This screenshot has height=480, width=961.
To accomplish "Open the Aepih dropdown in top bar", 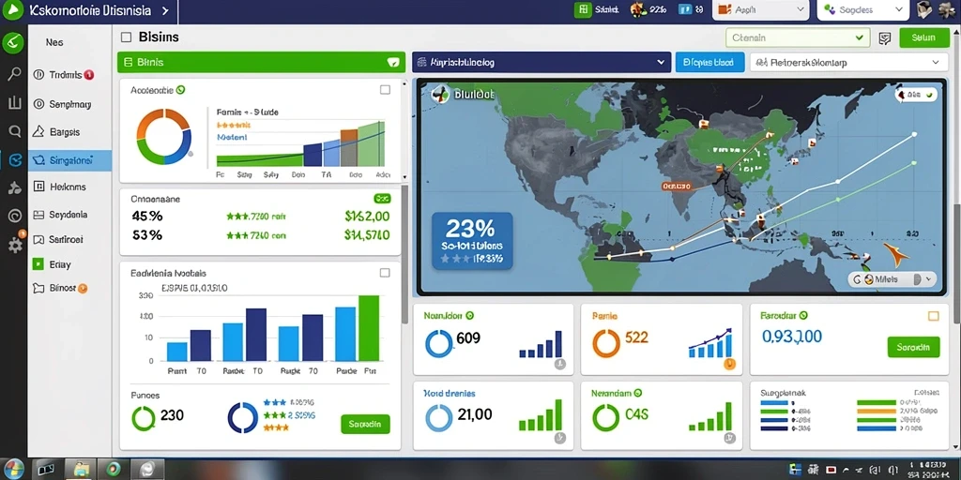I will (760, 9).
